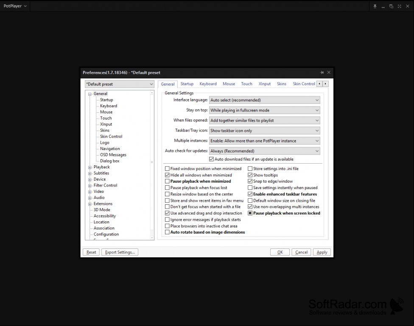The width and height of the screenshot is (414, 326).
Task: Switch to the XInput tab
Action: [265, 84]
